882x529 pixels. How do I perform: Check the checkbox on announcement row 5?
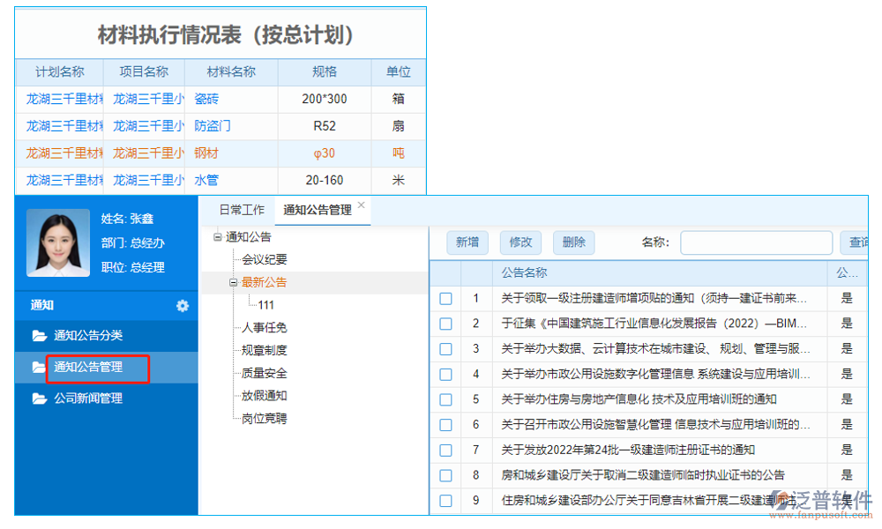pos(445,399)
